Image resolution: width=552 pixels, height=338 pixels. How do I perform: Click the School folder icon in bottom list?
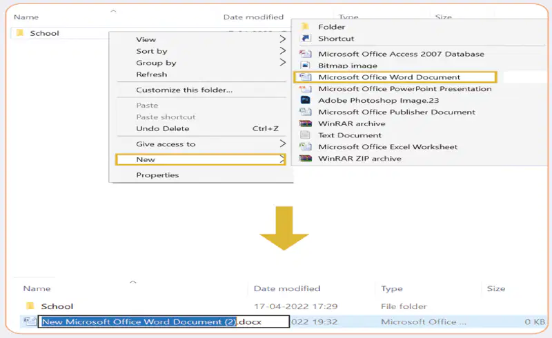click(x=30, y=306)
